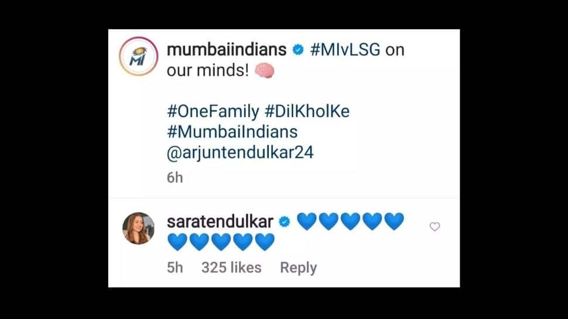The image size is (568, 319).
Task: Reply to saratendulkar's comment
Action: point(299,268)
